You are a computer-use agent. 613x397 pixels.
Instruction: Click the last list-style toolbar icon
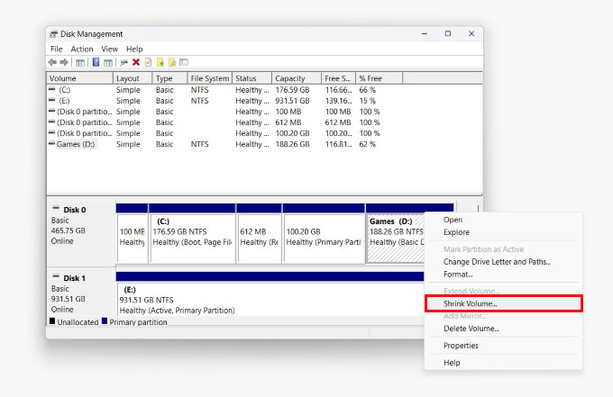(184, 62)
